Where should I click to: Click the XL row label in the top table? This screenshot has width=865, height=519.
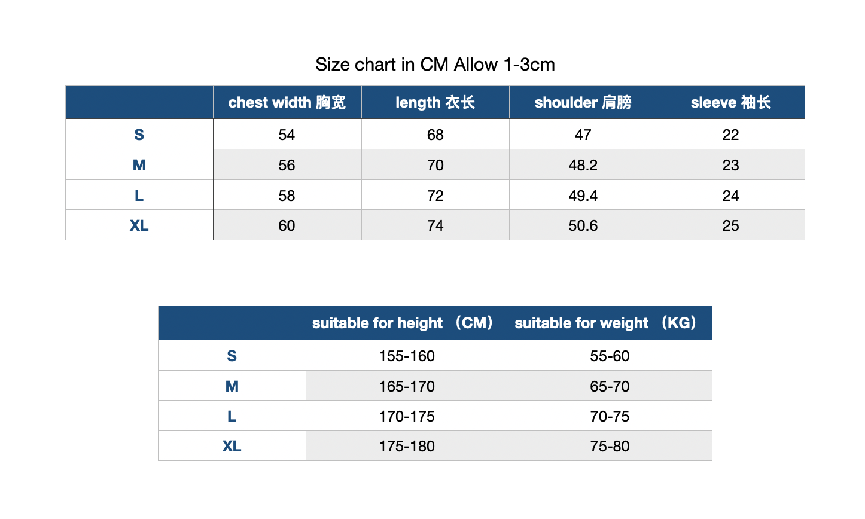(139, 225)
